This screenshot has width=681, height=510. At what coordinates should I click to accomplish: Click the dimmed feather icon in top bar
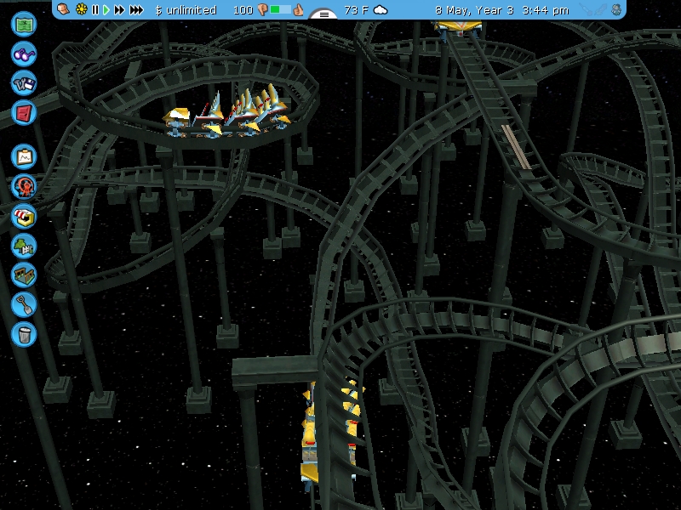click(x=602, y=9)
